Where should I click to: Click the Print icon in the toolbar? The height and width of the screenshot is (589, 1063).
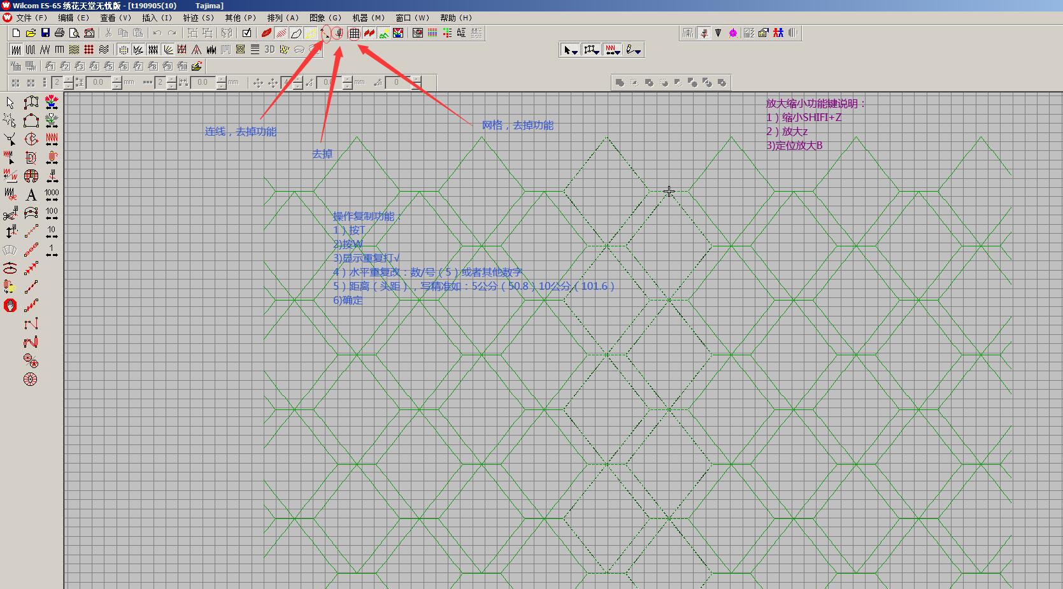pyautogui.click(x=60, y=33)
